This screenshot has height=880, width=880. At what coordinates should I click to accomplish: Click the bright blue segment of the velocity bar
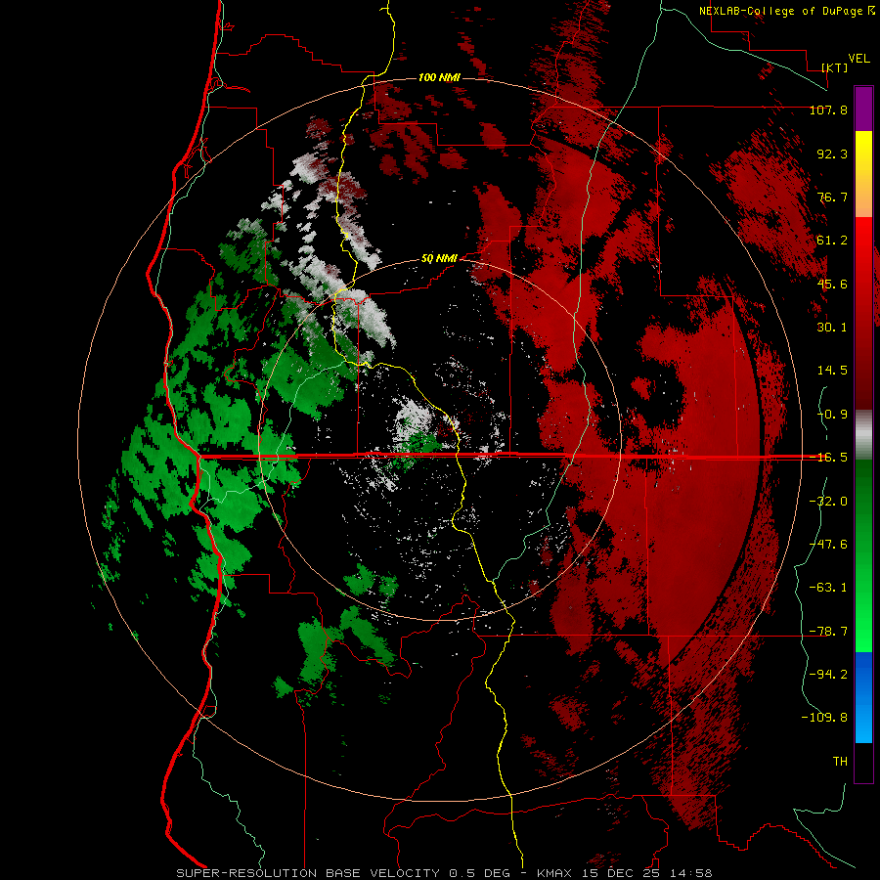point(863,697)
